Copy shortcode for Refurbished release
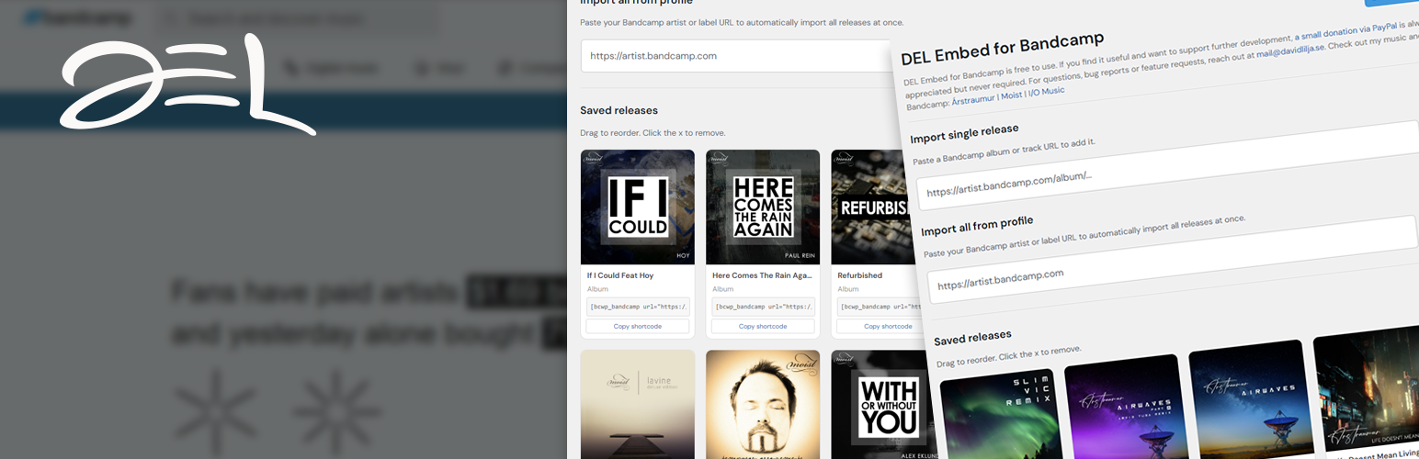The image size is (1419, 459). pos(880,326)
